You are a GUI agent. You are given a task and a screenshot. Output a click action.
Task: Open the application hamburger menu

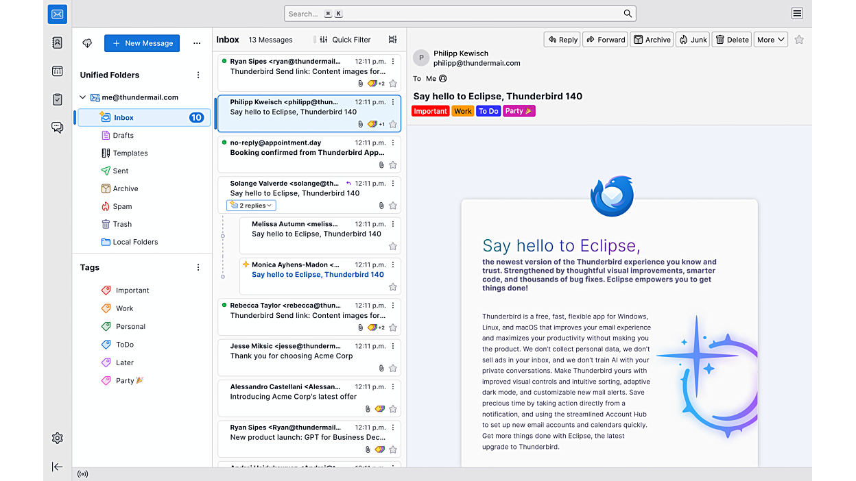(797, 14)
